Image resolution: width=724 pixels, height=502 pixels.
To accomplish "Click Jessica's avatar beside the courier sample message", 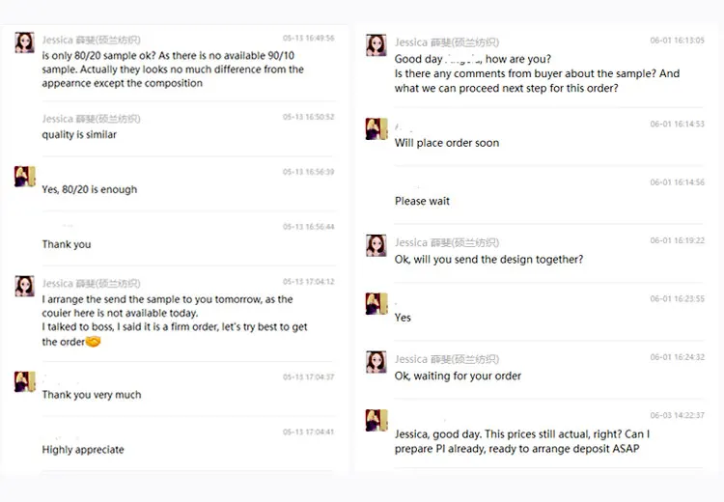I will [x=24, y=286].
